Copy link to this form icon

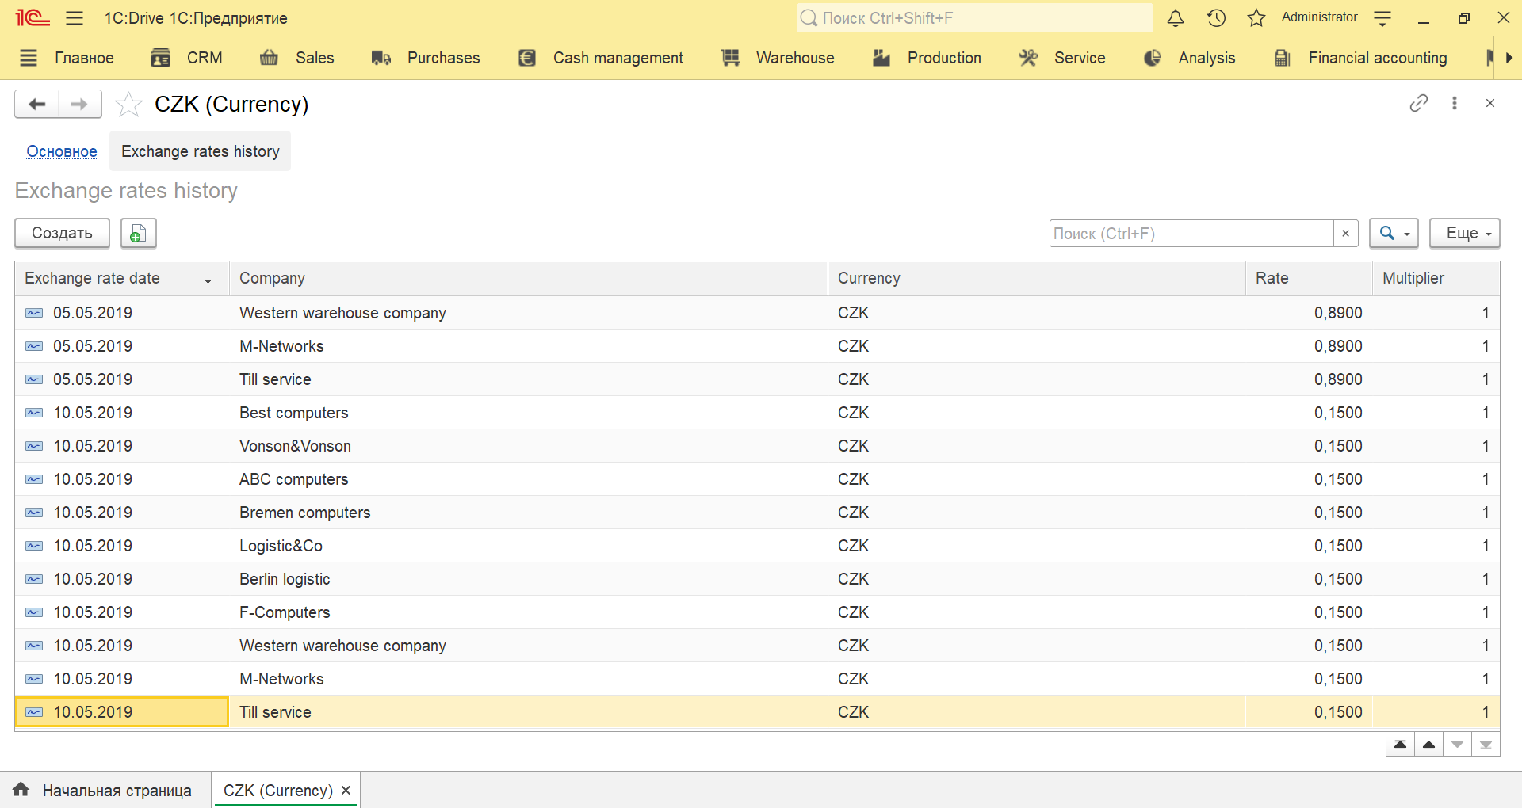pyautogui.click(x=1419, y=103)
